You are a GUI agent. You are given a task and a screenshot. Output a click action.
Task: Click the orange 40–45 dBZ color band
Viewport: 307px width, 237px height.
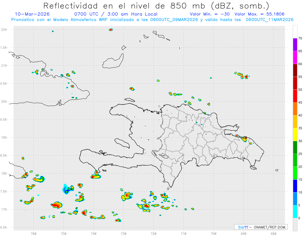295,109
